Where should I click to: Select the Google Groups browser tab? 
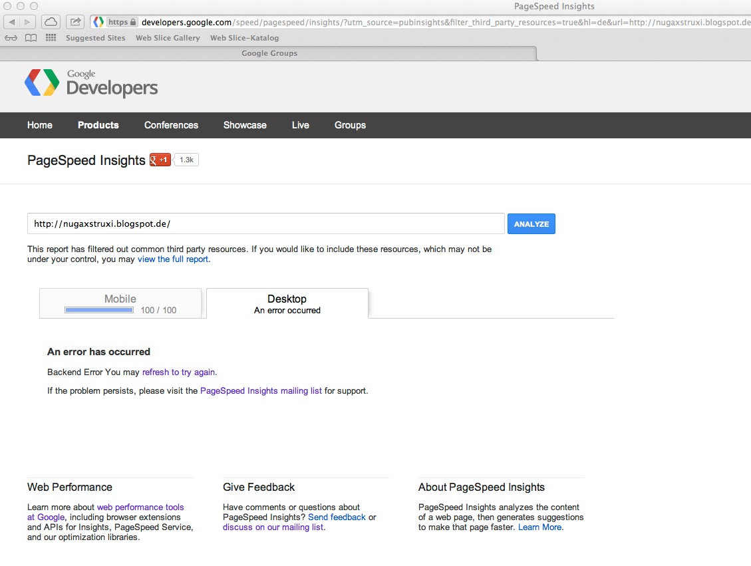click(x=269, y=53)
